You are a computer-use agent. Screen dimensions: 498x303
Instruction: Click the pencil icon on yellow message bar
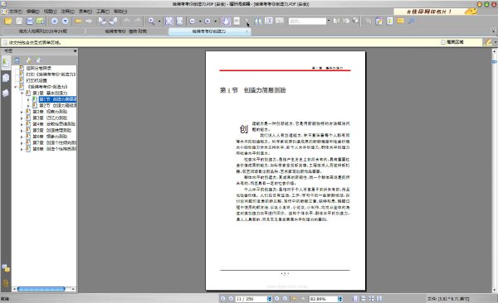tap(487, 42)
